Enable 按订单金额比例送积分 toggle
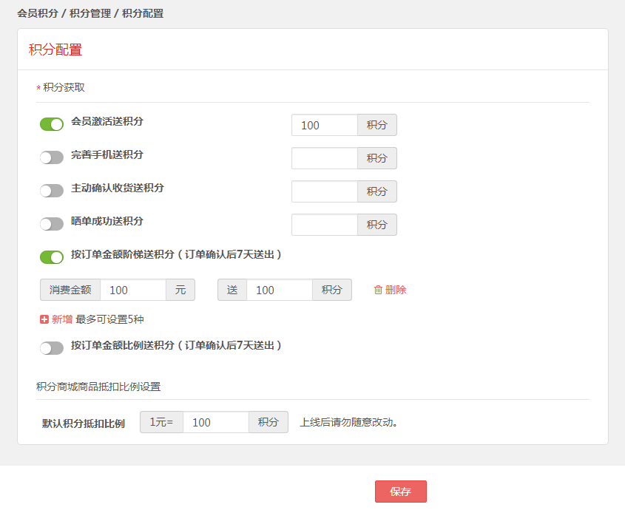625x510 pixels. click(52, 348)
